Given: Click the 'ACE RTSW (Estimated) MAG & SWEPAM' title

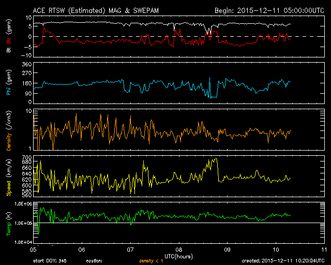Looking at the screenshot, I should click(96, 10).
